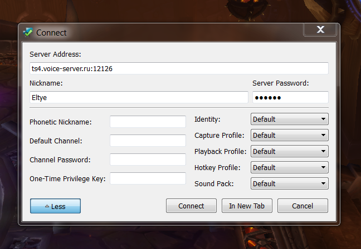Focus the Nickname text field

139,97
